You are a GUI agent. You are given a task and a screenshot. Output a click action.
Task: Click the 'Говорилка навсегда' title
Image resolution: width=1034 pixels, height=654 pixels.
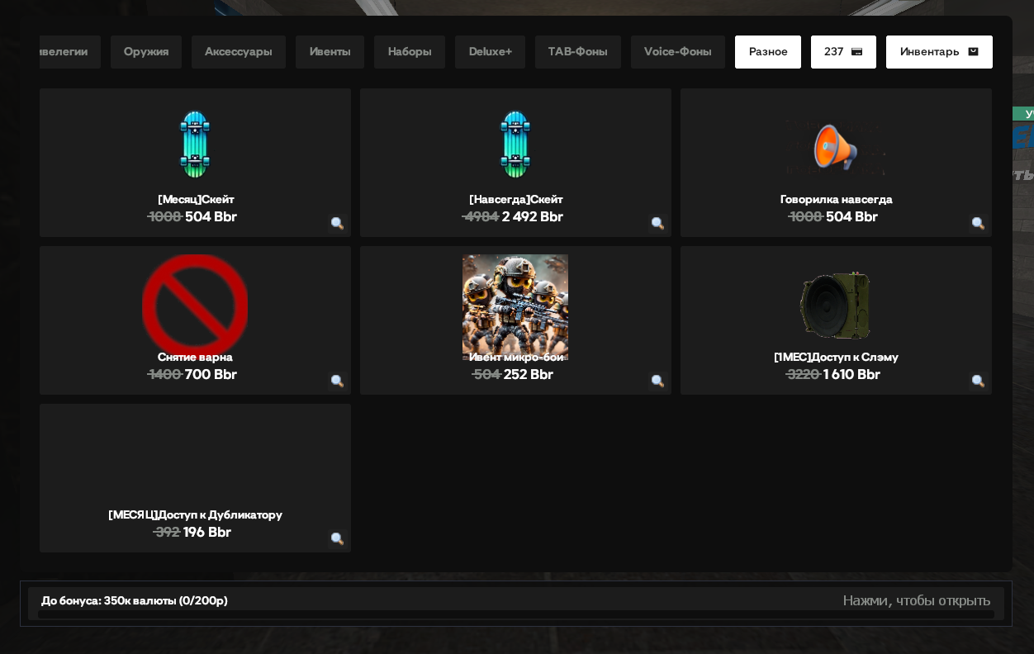click(x=836, y=199)
